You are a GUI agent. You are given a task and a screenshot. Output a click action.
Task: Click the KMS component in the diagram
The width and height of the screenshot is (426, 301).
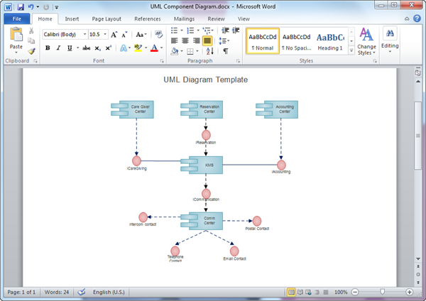pos(206,165)
